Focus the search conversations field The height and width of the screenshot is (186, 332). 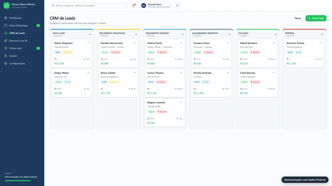pyautogui.click(x=88, y=5)
